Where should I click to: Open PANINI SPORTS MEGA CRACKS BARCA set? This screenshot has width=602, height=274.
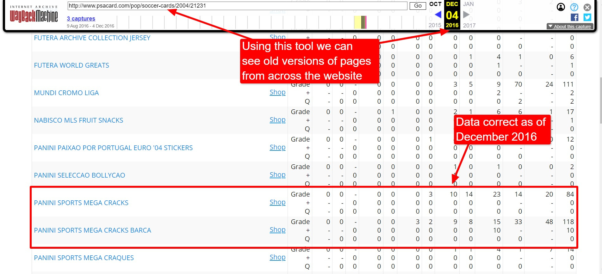(92, 230)
